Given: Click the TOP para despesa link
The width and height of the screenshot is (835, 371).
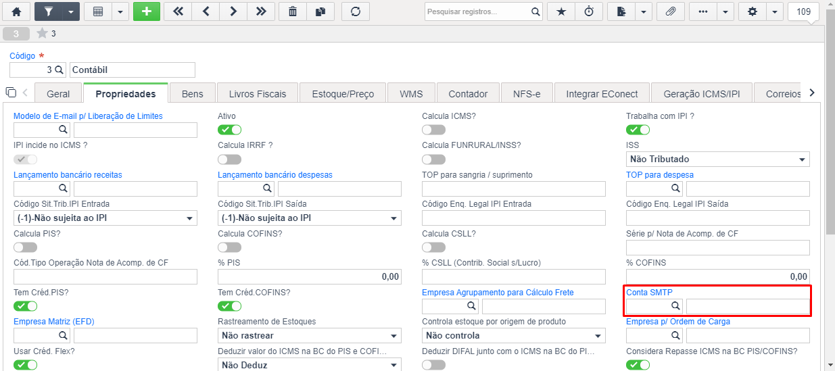Looking at the screenshot, I should (x=660, y=175).
